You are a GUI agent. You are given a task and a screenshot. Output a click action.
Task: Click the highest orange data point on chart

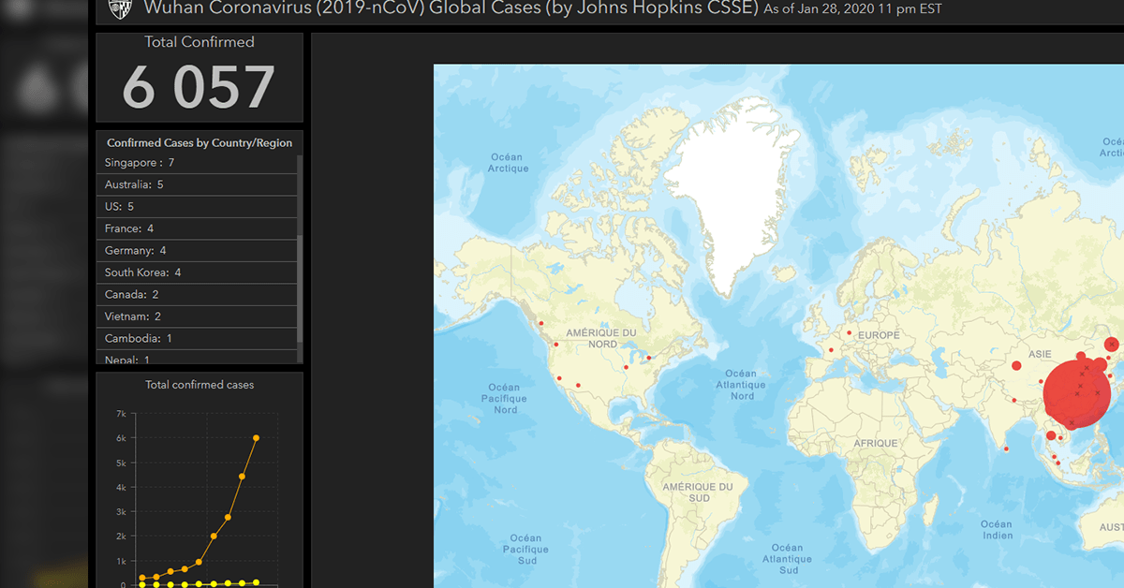click(x=256, y=437)
